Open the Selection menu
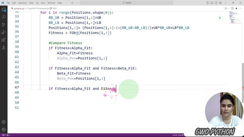Screen dimensions: 244x137 (22, 3)
